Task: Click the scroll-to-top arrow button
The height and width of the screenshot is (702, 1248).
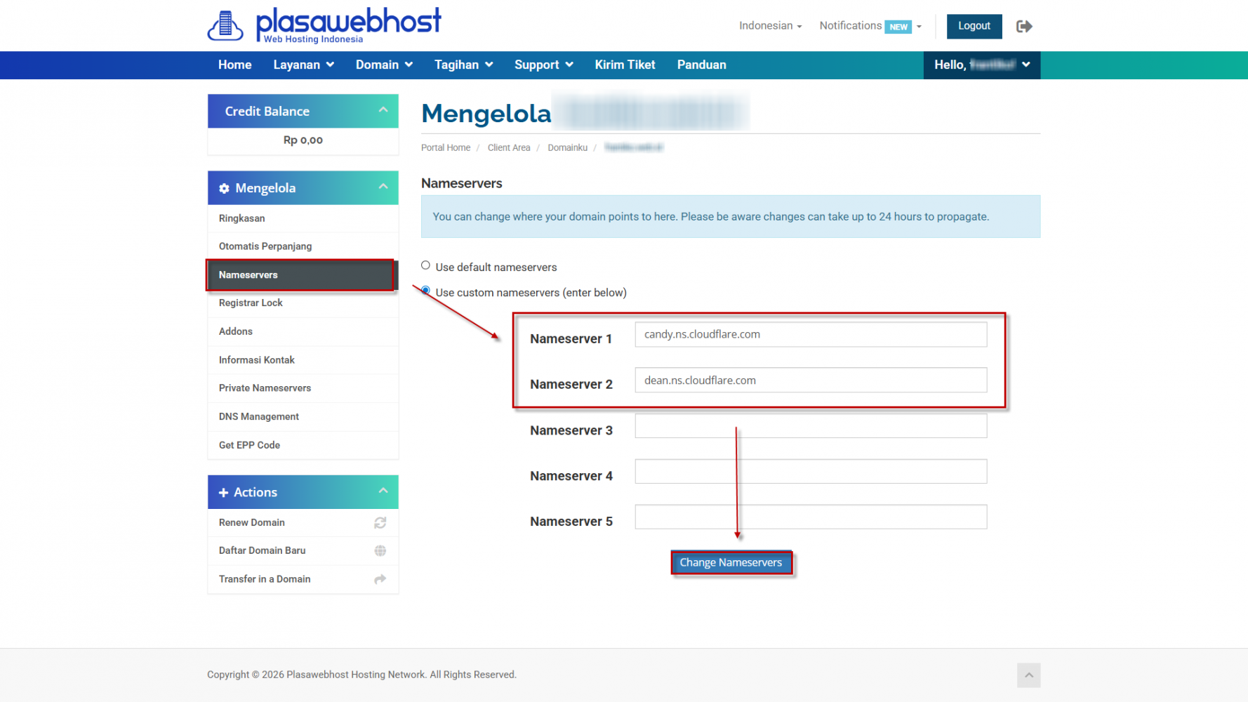Action: tap(1028, 675)
